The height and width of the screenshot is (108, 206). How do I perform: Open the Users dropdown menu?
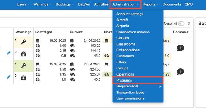23,4
